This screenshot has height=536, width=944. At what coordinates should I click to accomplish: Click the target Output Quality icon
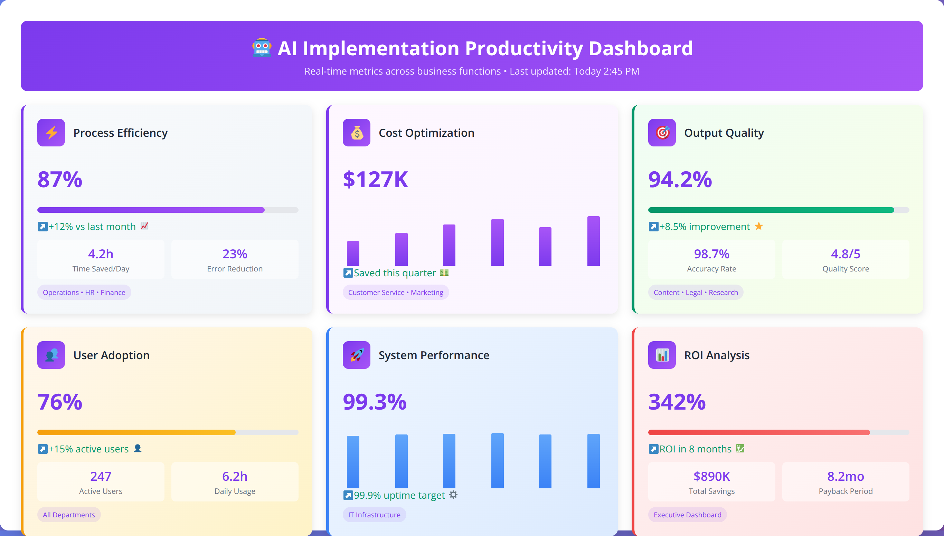[662, 133]
